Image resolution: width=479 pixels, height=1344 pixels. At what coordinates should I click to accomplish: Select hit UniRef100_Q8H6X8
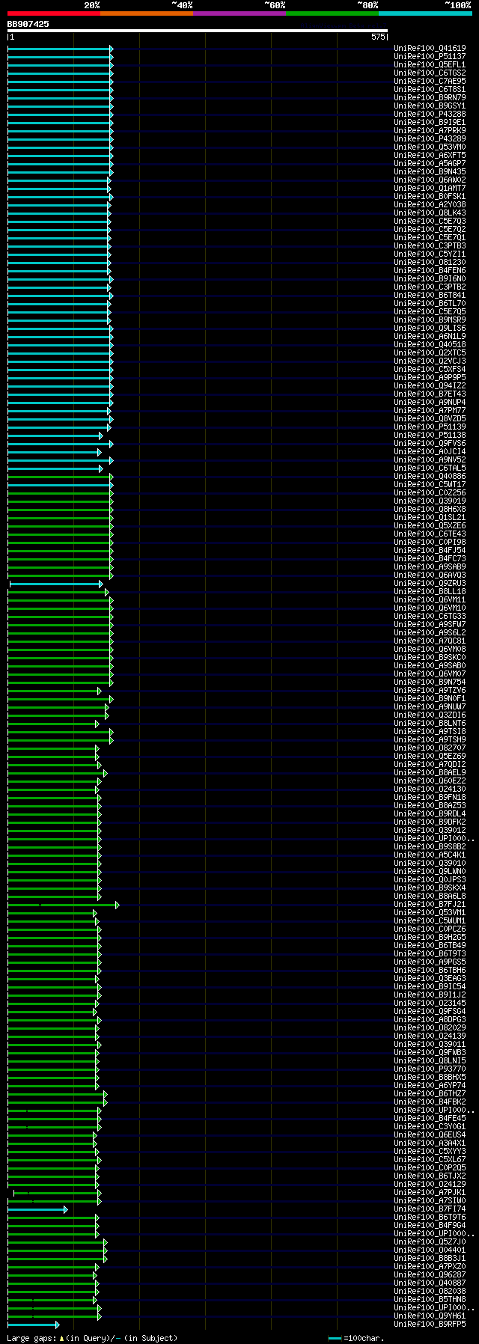(x=430, y=510)
